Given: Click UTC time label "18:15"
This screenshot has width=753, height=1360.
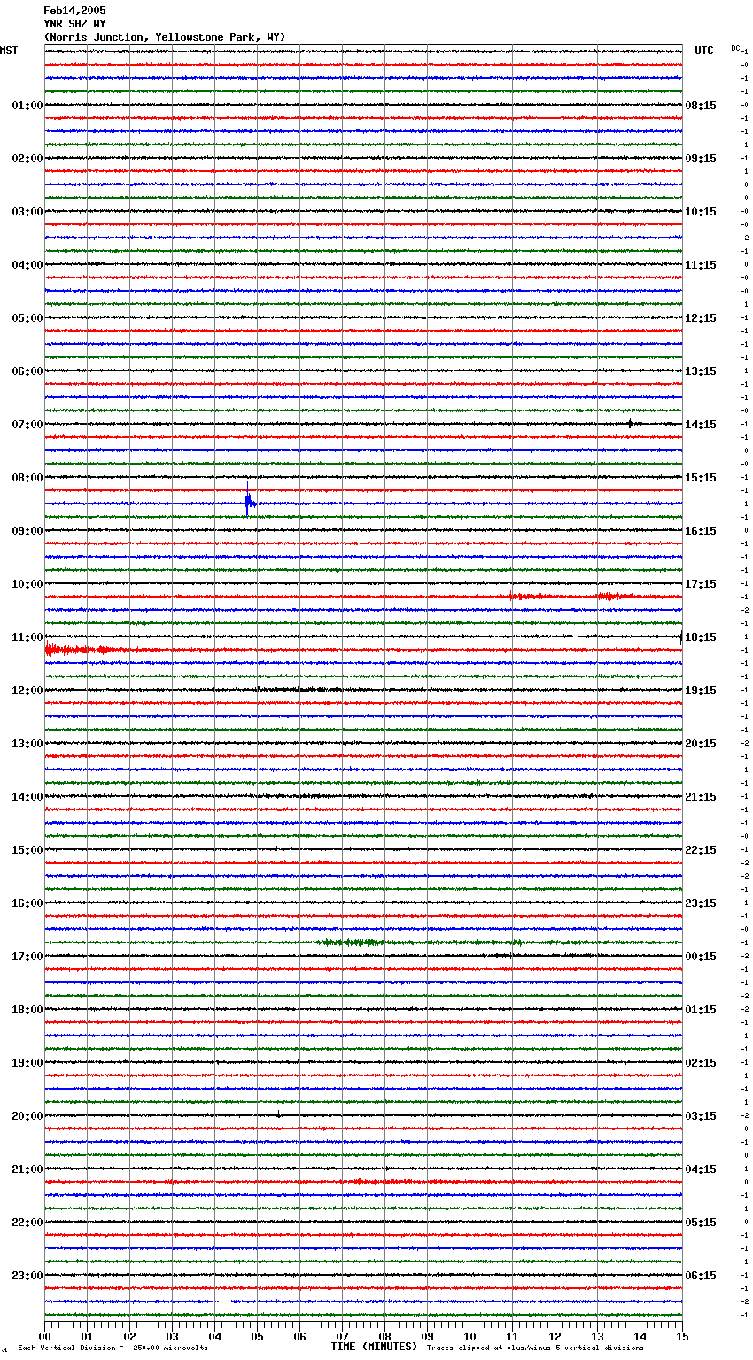Looking at the screenshot, I should point(701,637).
